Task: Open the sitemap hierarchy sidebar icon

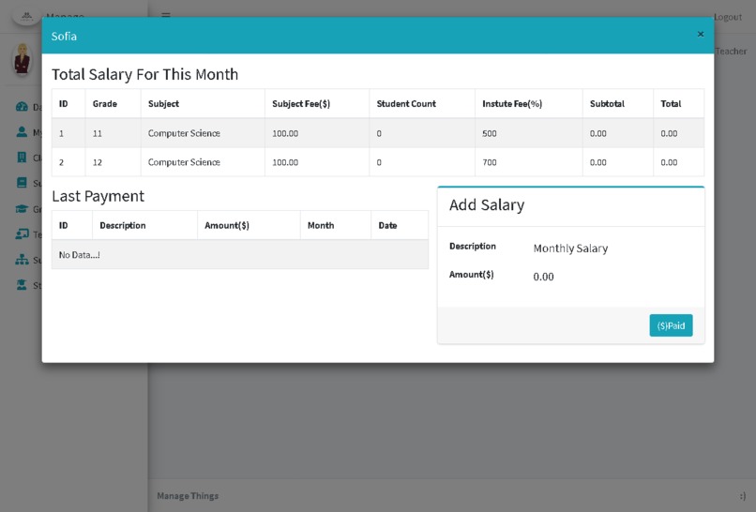Action: (22, 260)
